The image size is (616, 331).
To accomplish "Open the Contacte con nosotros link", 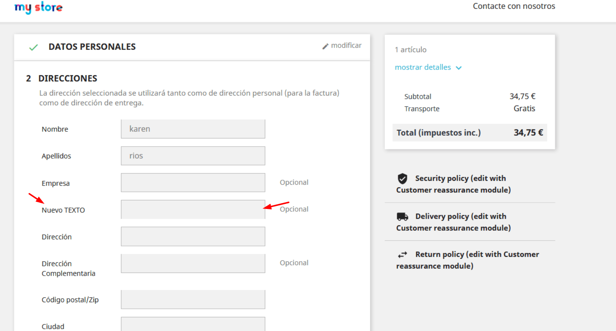I will [x=514, y=6].
